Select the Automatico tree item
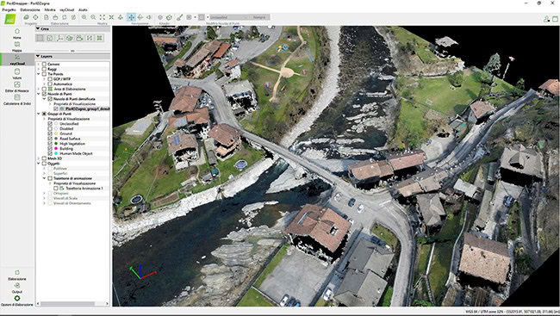 point(63,84)
